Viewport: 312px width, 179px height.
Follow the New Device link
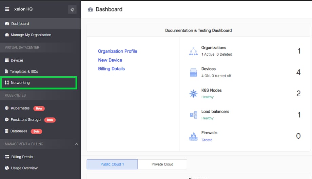[x=110, y=60]
